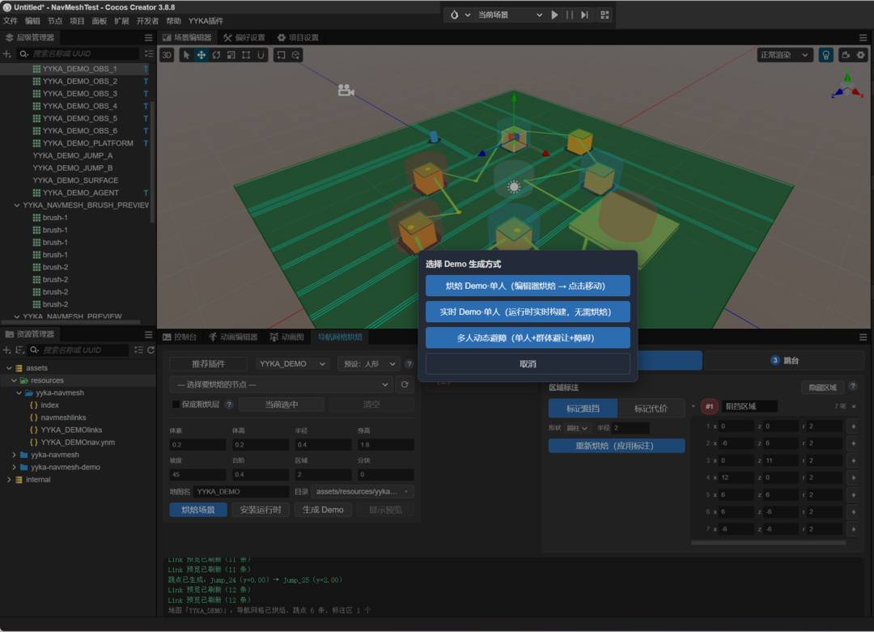Switch to the 标记阻挡 toggle
The image size is (874, 632).
click(583, 409)
